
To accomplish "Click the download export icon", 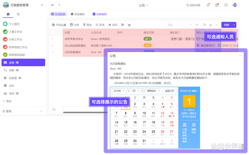I will click(210, 25).
